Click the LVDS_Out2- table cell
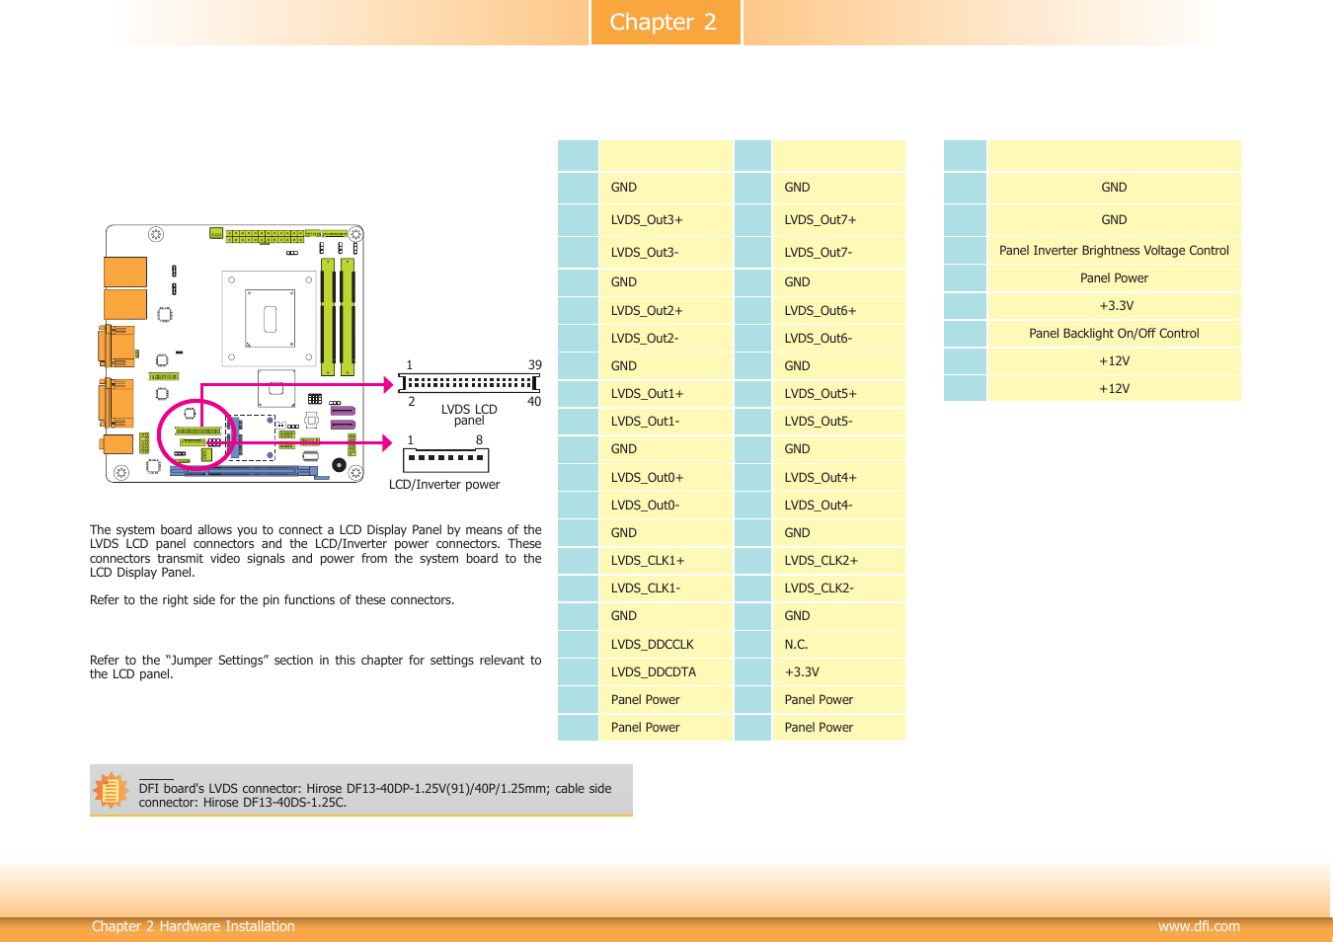The image size is (1333, 942). click(x=666, y=339)
